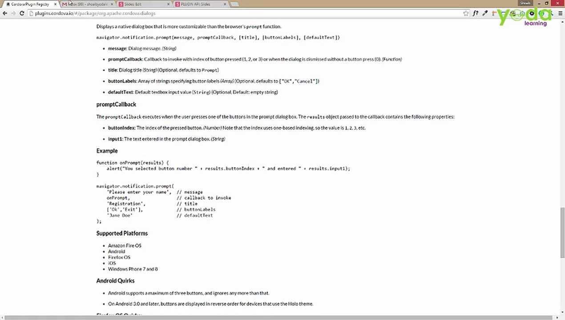Click the Android Quirks heading

(x=115, y=281)
